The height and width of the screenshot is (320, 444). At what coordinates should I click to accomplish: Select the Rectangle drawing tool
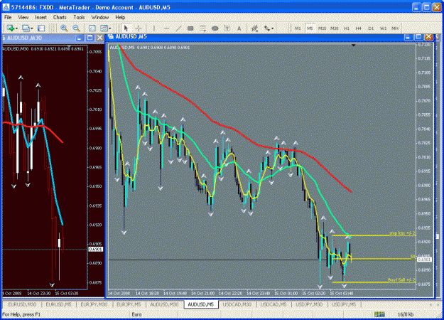(190, 28)
